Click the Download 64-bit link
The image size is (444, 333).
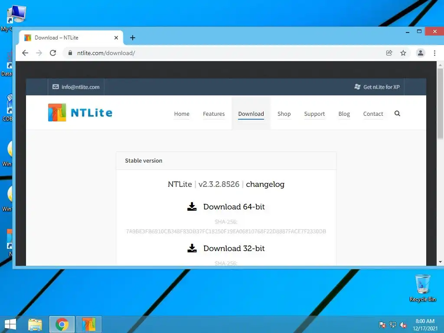234,207
